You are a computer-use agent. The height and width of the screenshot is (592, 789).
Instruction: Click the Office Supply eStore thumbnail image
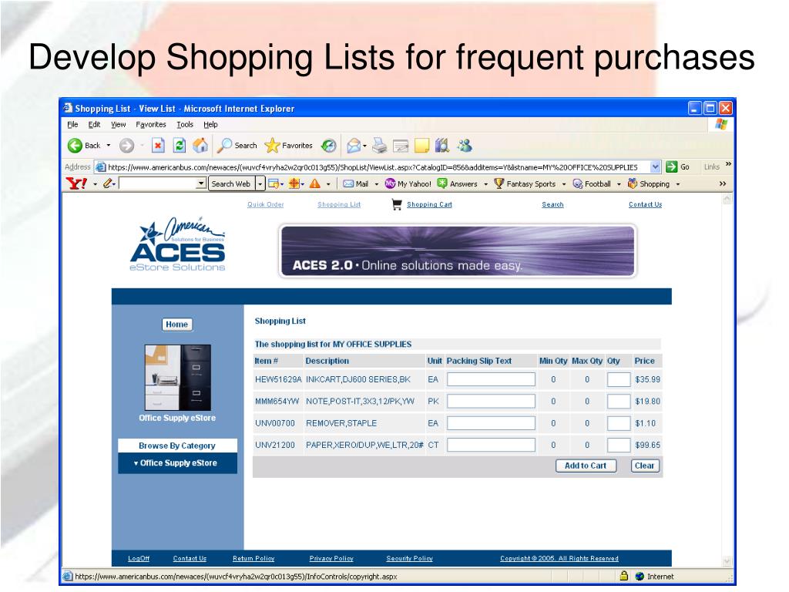pyautogui.click(x=178, y=378)
